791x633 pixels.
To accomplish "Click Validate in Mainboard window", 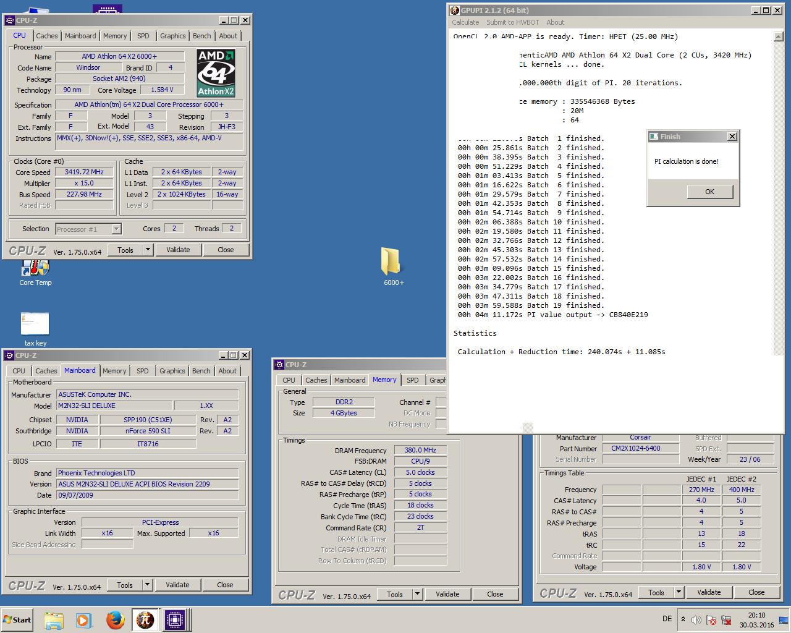I will (177, 585).
